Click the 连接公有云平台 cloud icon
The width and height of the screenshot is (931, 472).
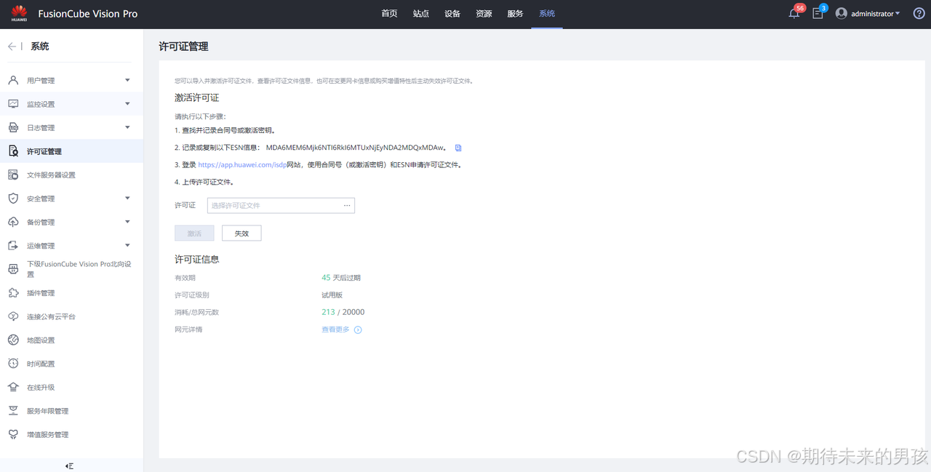13,316
